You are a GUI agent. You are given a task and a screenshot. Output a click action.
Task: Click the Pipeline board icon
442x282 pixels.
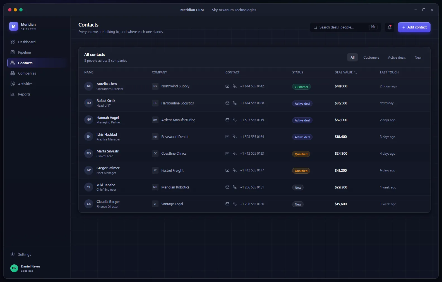(13, 52)
